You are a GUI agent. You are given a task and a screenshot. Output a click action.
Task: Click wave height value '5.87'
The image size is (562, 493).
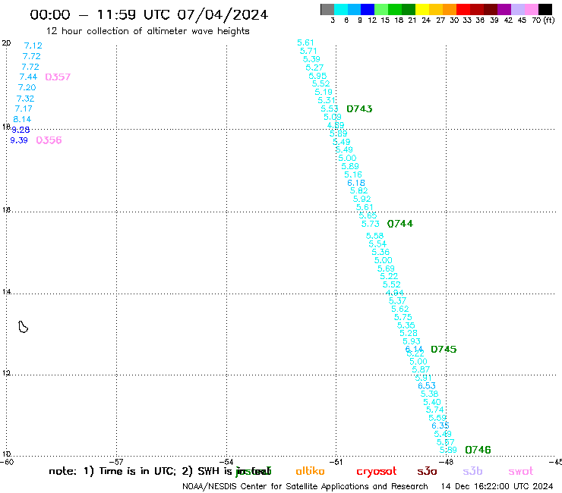(x=421, y=369)
